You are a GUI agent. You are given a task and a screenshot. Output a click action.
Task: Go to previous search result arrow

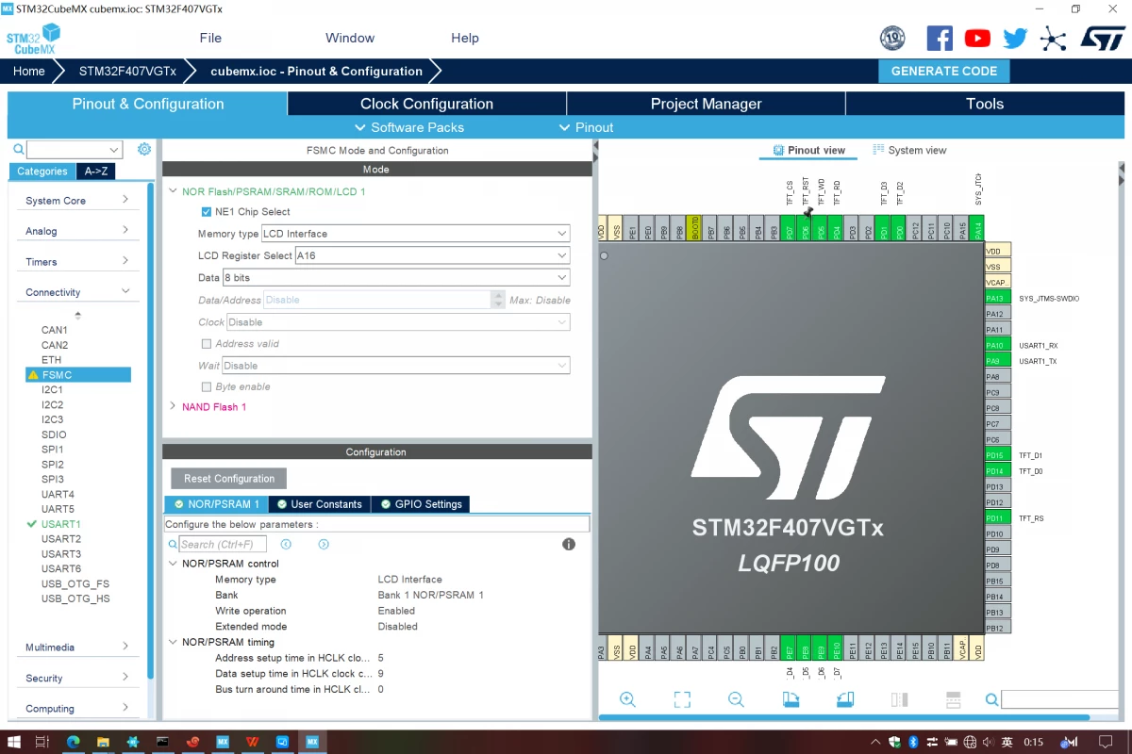click(x=286, y=544)
